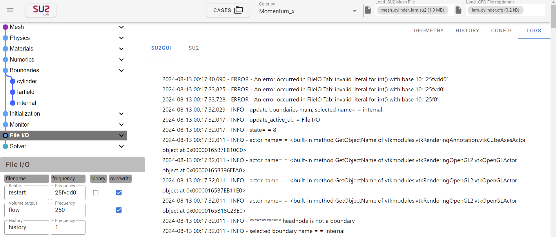Expand the Monitor section chevron
This screenshot has width=556, height=237.
[x=121, y=125]
